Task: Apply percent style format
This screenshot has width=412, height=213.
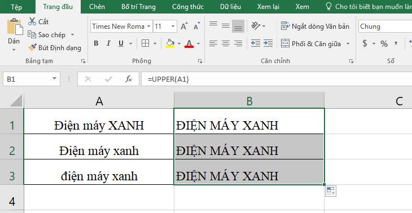Action: pos(384,43)
